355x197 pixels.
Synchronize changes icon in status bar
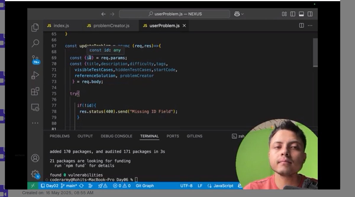[x=81, y=186]
